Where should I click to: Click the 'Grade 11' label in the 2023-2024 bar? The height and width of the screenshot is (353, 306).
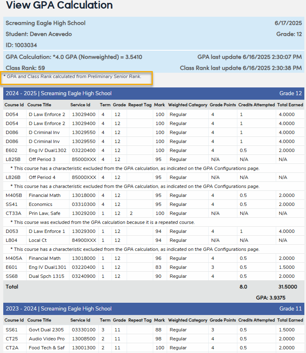(290, 308)
